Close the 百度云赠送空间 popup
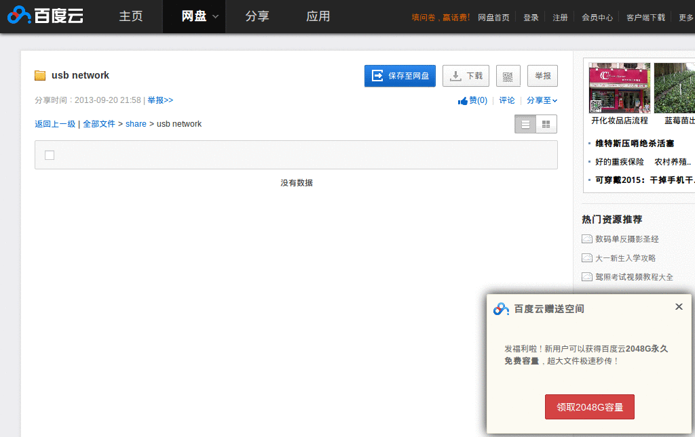Viewport: 695px width, 437px height. click(679, 306)
